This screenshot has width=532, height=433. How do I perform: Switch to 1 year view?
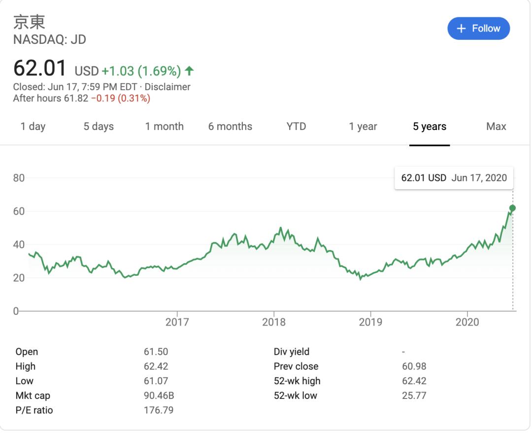(x=363, y=127)
